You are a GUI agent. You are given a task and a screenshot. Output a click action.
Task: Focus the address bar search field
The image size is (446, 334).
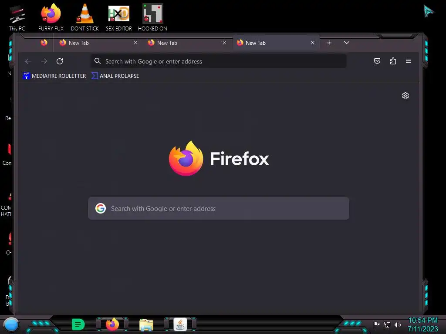(219, 61)
